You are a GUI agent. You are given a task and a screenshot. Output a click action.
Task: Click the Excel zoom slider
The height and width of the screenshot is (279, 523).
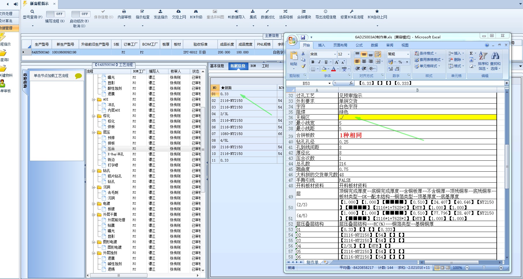click(484, 268)
